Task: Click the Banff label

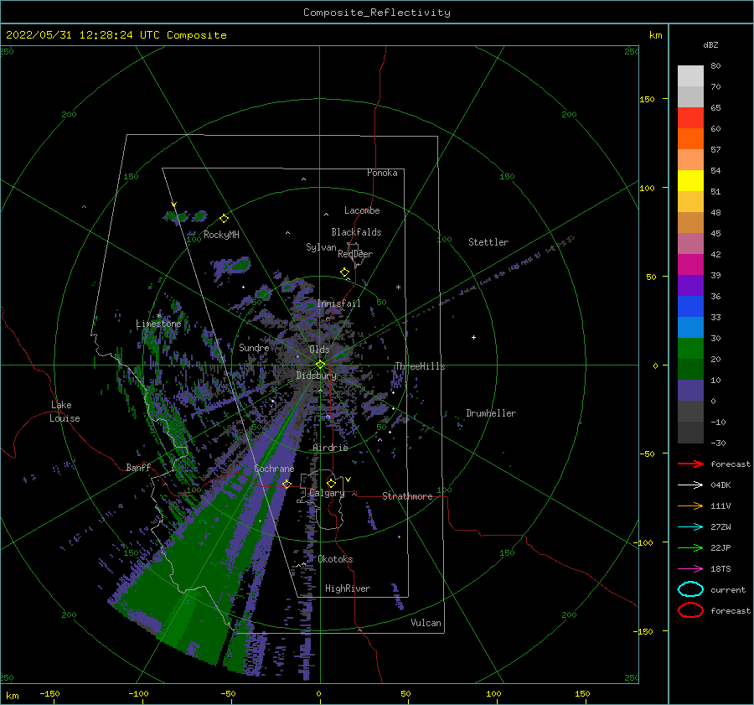Action: (138, 467)
